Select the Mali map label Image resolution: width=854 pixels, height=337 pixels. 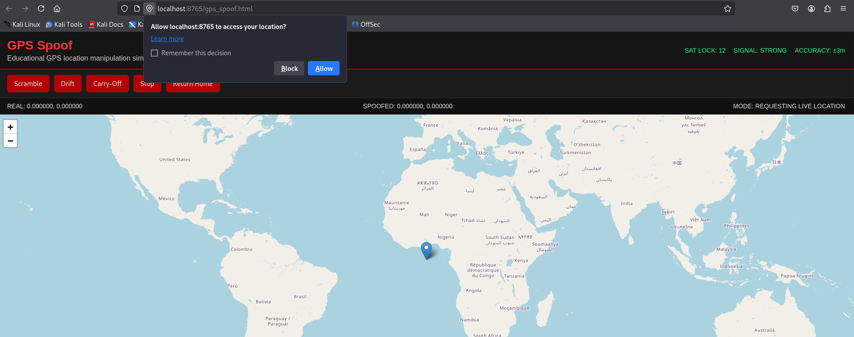[x=424, y=214]
